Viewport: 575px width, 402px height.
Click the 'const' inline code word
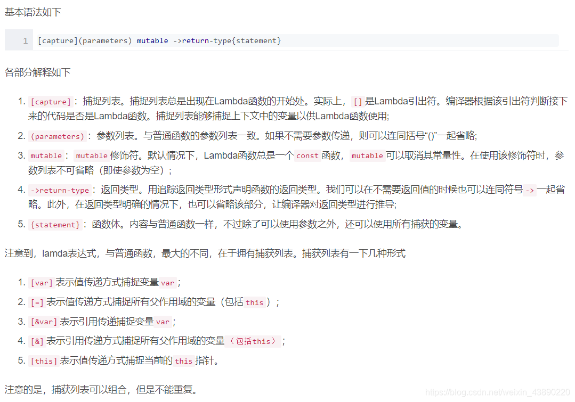tap(307, 156)
